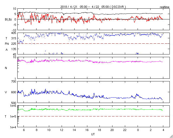
Task: Click the "600" velocity axis value
Action: tap(14, 92)
